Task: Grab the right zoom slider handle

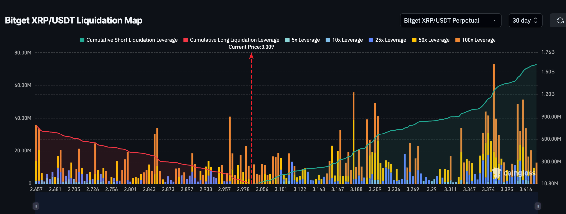Action: (x=538, y=206)
